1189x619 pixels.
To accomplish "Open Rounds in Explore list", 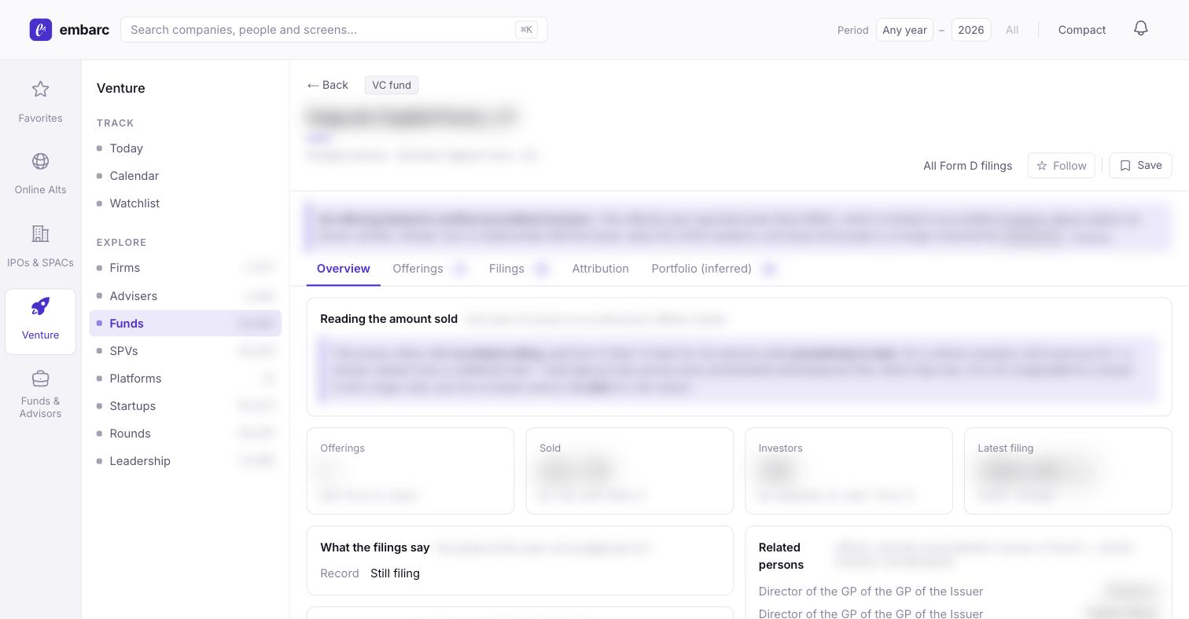I will 185,434.
